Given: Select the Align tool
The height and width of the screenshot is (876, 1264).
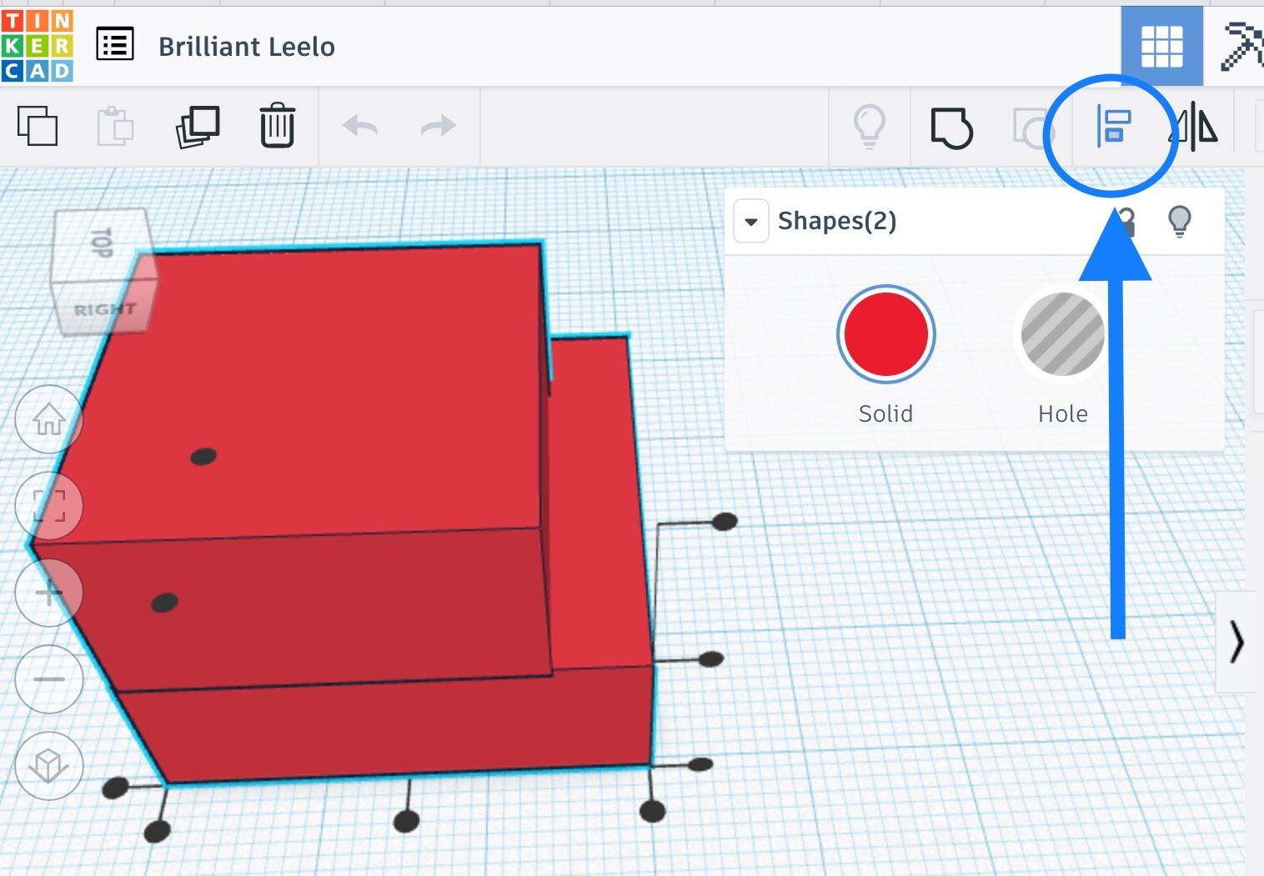Looking at the screenshot, I should click(x=1113, y=128).
